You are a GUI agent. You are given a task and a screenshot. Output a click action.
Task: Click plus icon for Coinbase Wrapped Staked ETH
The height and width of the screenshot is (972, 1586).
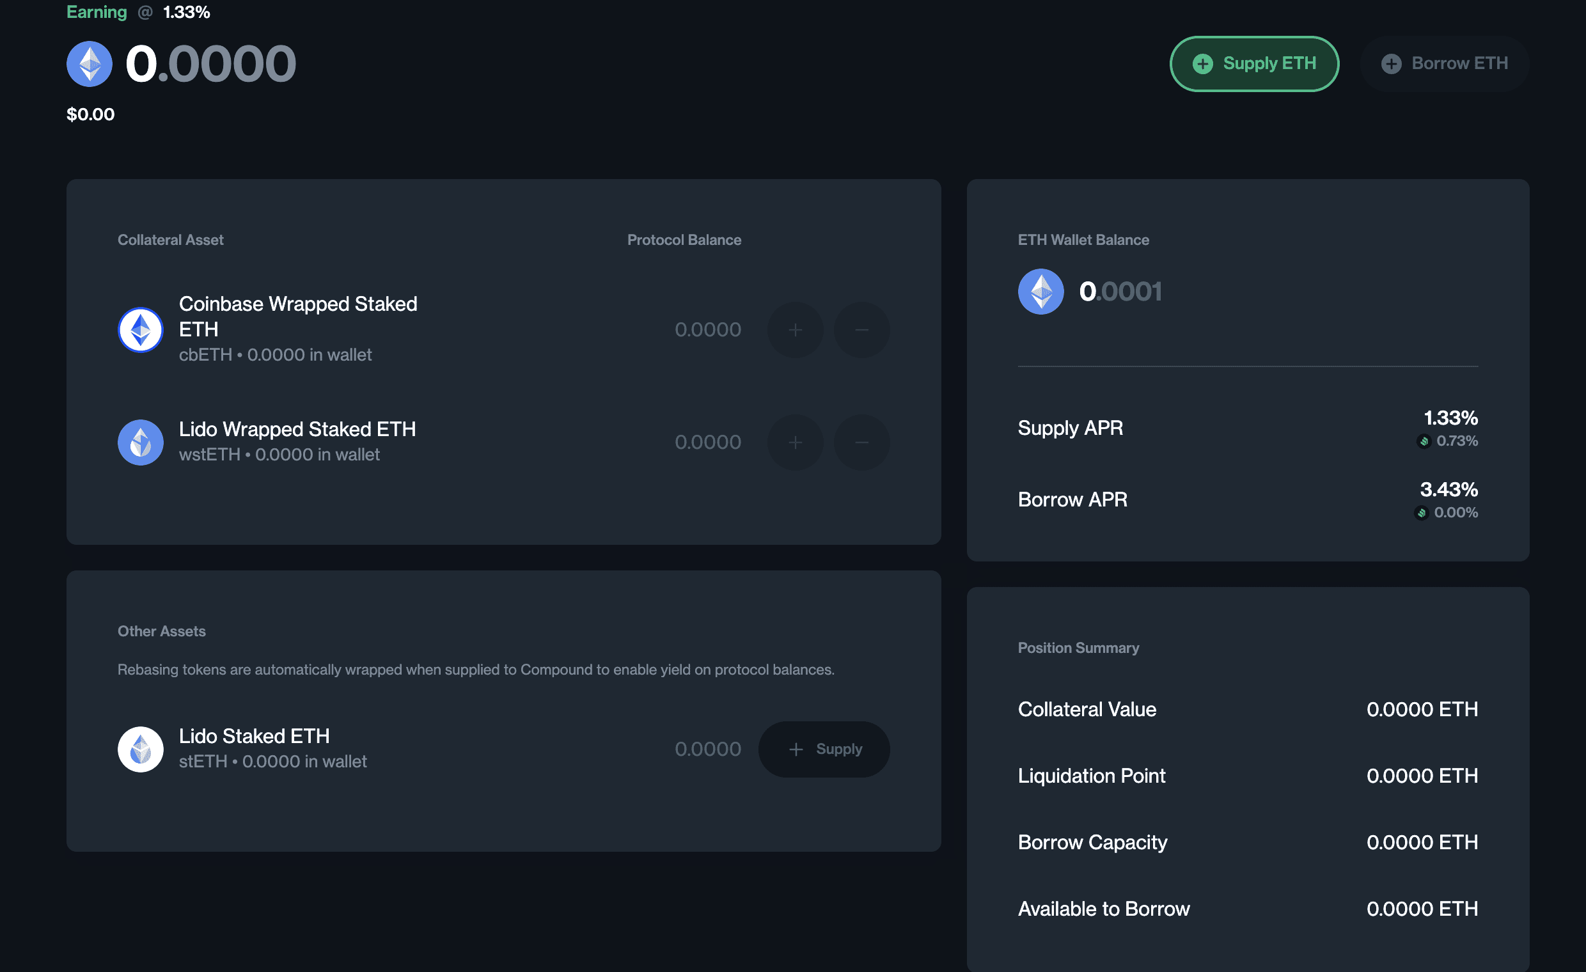click(x=795, y=330)
